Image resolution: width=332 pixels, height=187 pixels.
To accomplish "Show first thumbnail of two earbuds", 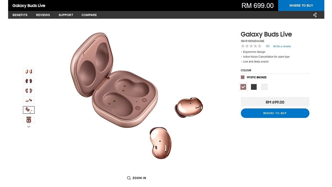I will click(29, 71).
